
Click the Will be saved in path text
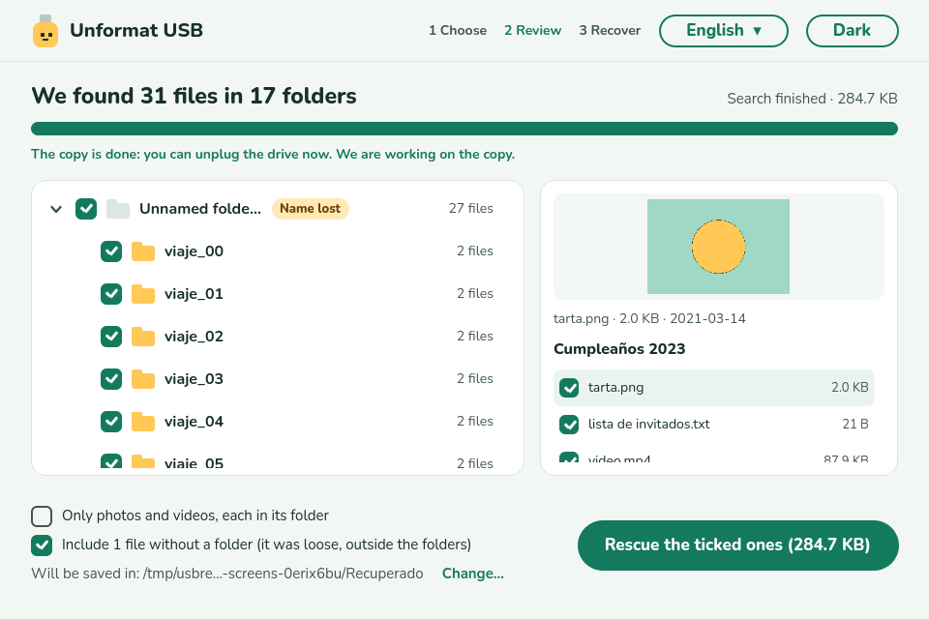[x=227, y=574]
